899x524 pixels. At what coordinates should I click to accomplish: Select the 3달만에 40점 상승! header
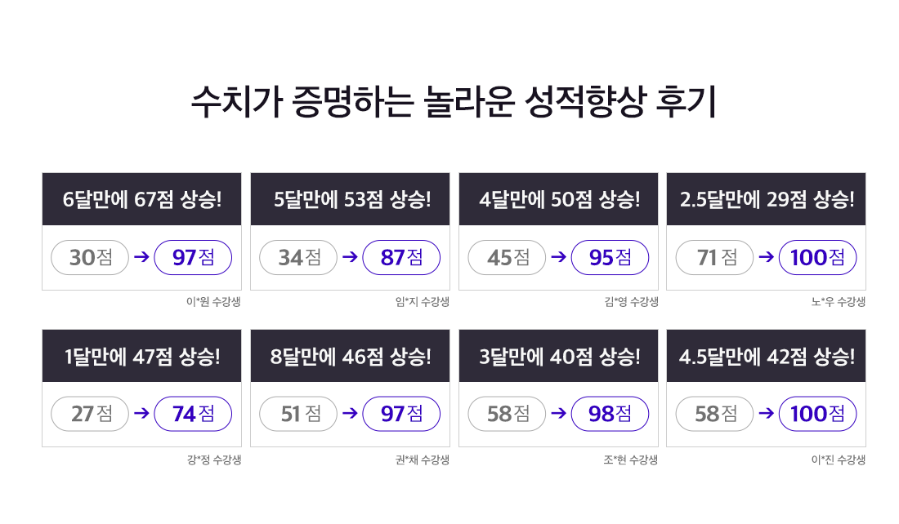pos(558,356)
